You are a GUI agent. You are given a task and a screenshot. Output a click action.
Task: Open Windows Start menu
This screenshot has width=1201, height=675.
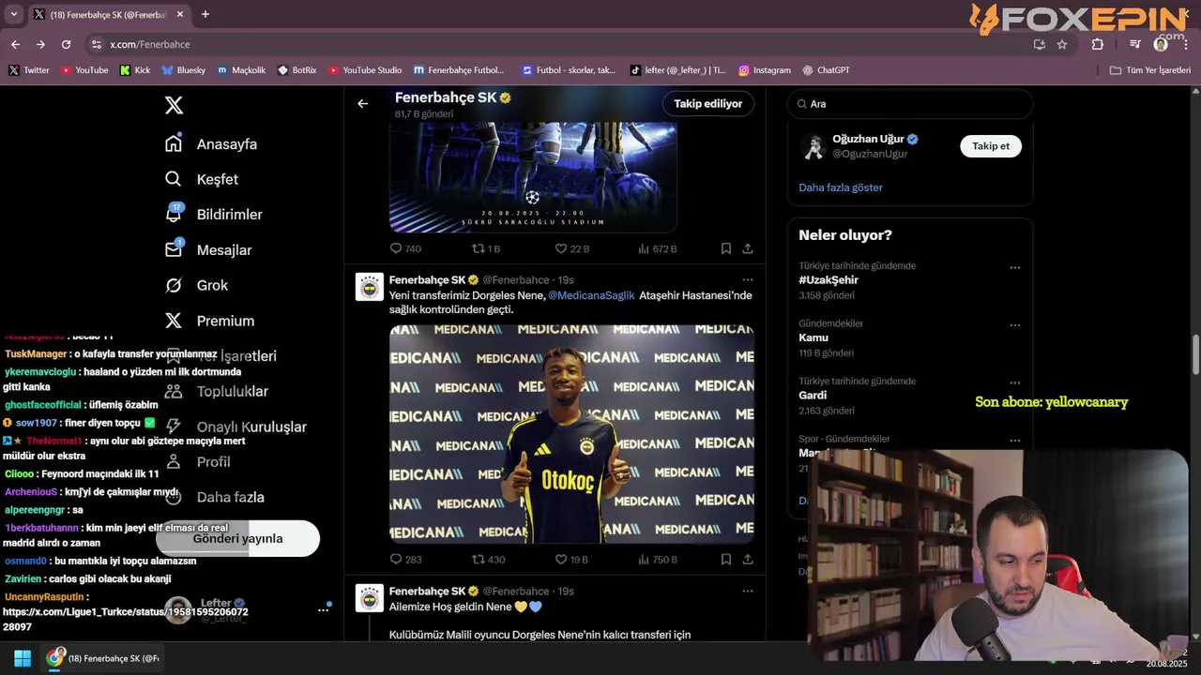tap(23, 658)
